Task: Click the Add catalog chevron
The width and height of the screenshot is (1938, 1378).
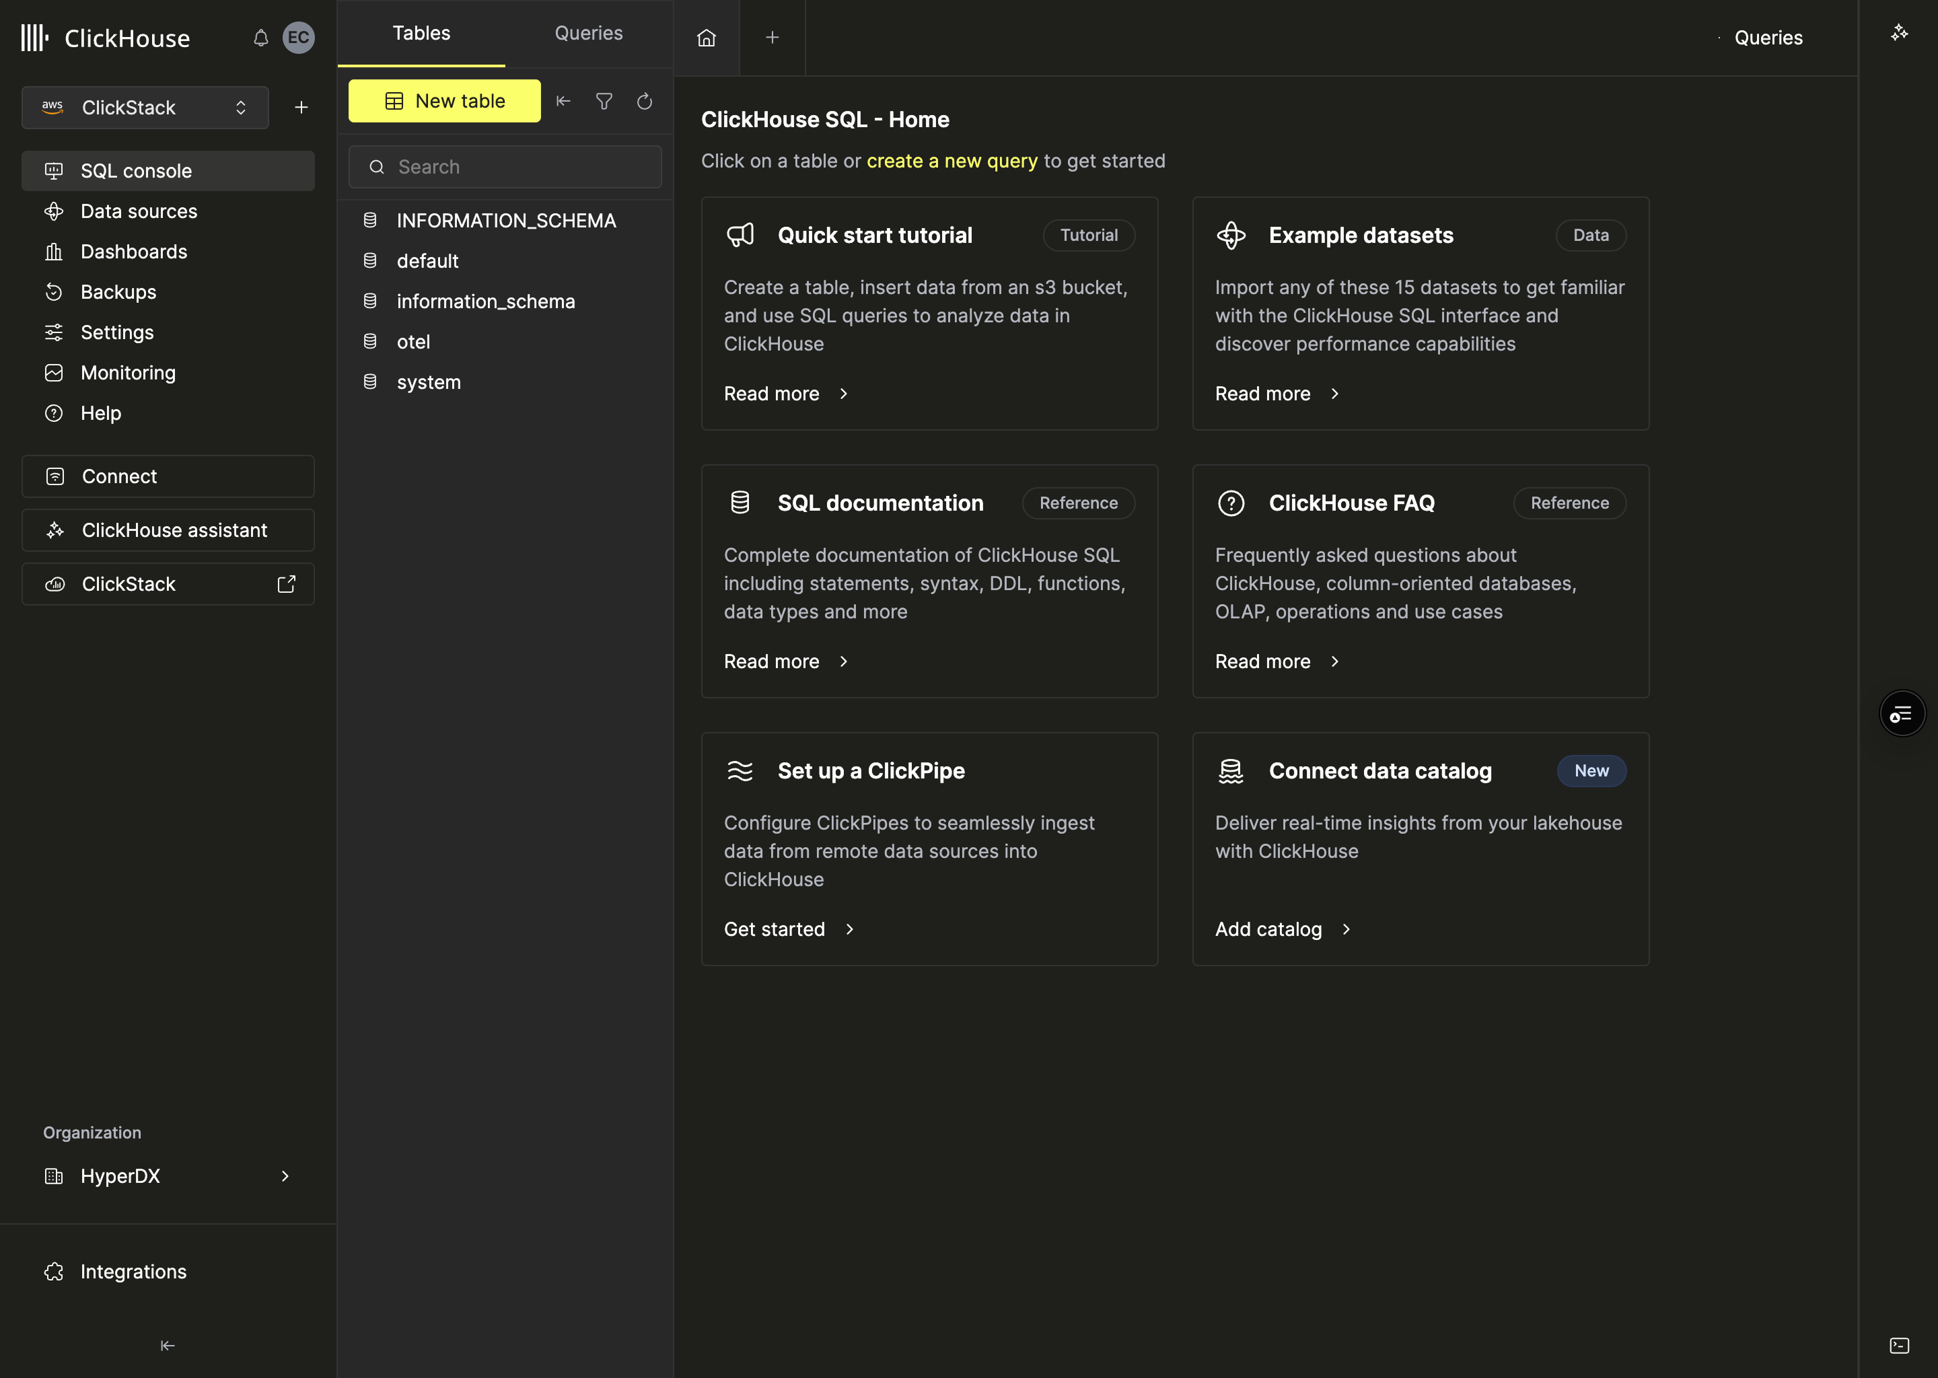Action: click(x=1346, y=929)
